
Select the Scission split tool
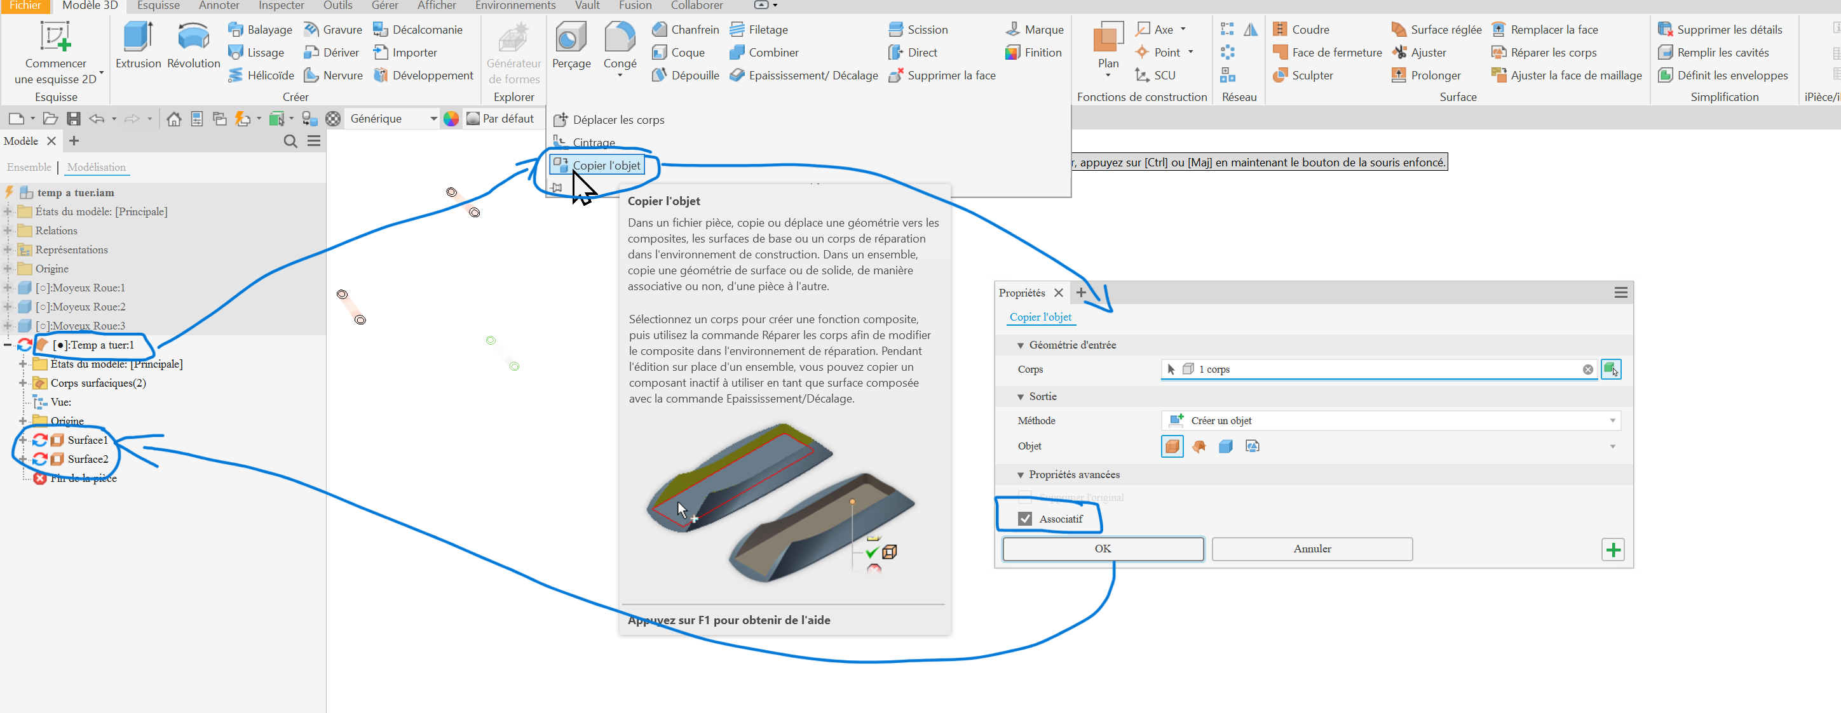(x=918, y=29)
